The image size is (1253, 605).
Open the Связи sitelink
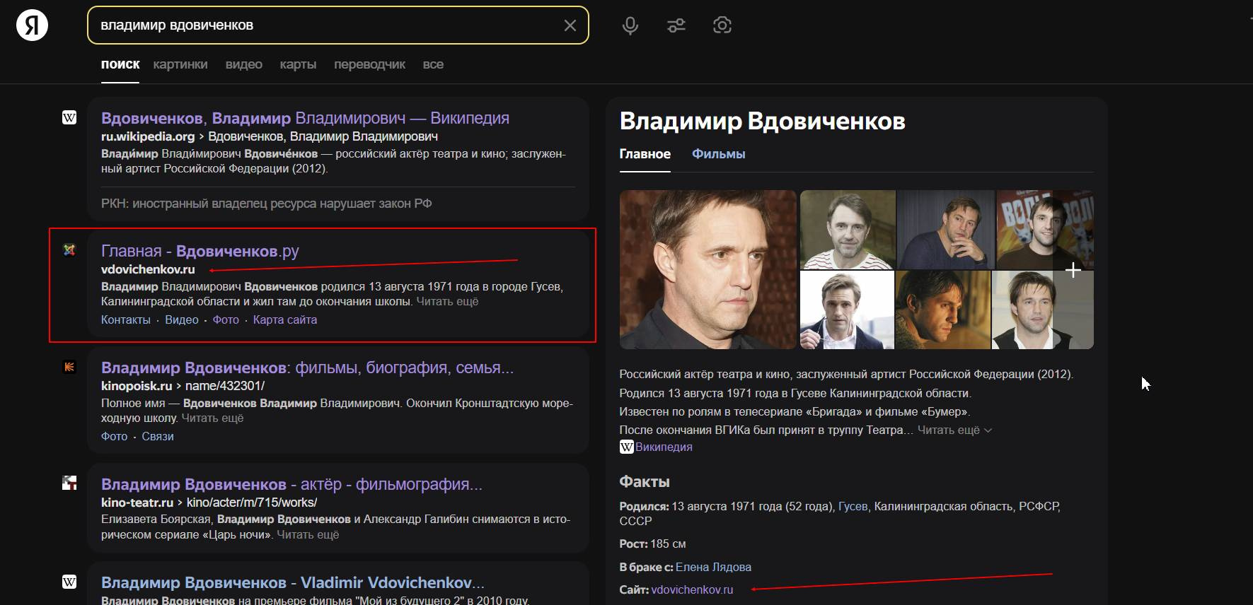pos(158,436)
